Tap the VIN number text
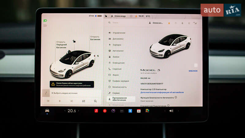The width and height of the screenshot is (245, 138). tap(152, 84)
